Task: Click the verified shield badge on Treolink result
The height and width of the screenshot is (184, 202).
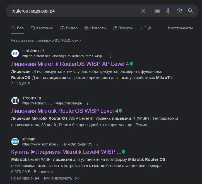Action: point(121,111)
